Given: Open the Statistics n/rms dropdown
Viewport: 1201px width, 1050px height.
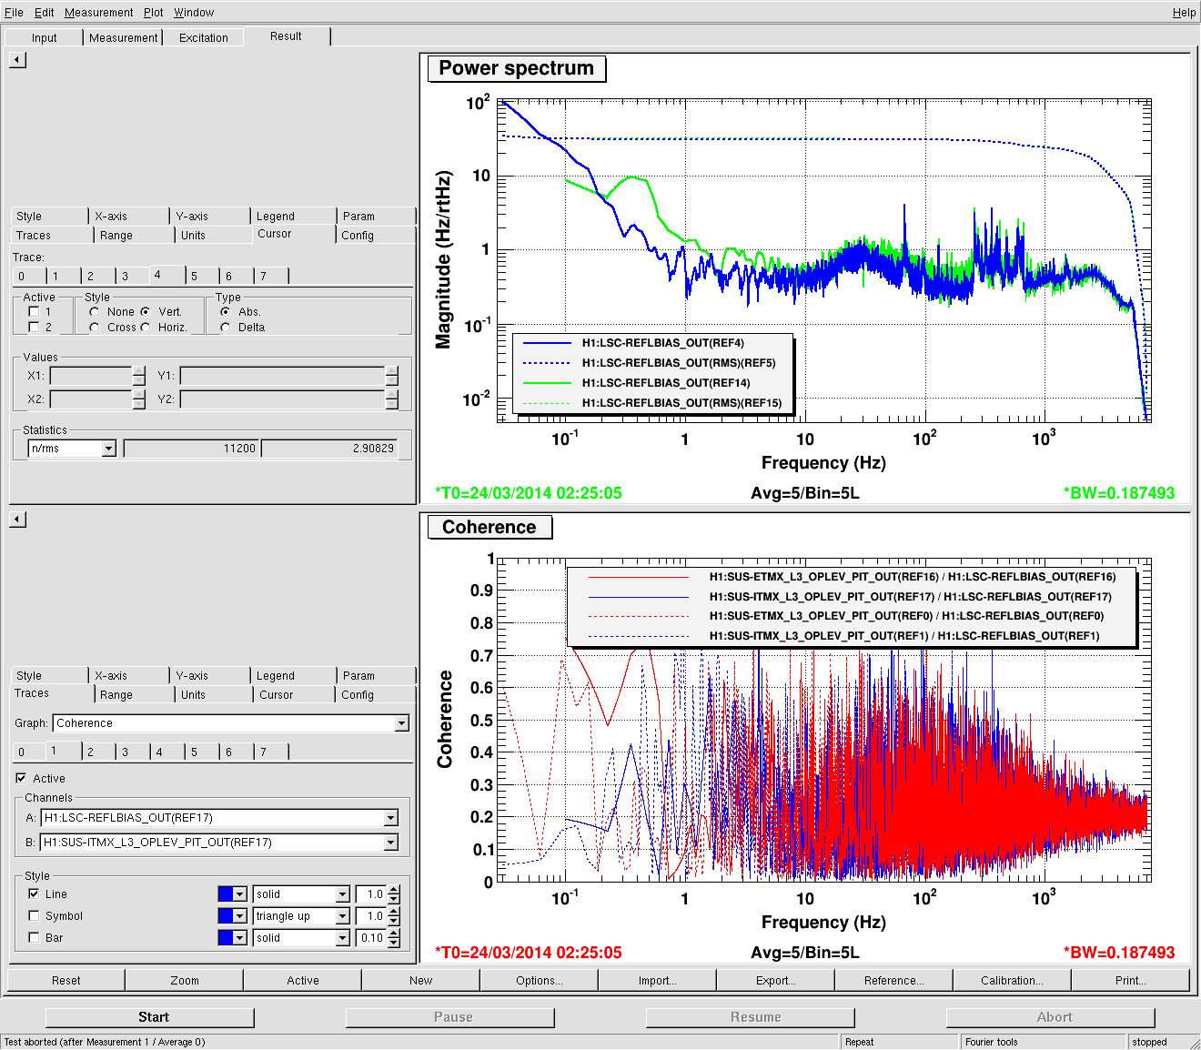Looking at the screenshot, I should click(72, 449).
